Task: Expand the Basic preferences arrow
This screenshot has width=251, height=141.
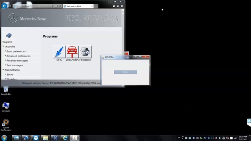Action: point(5,51)
